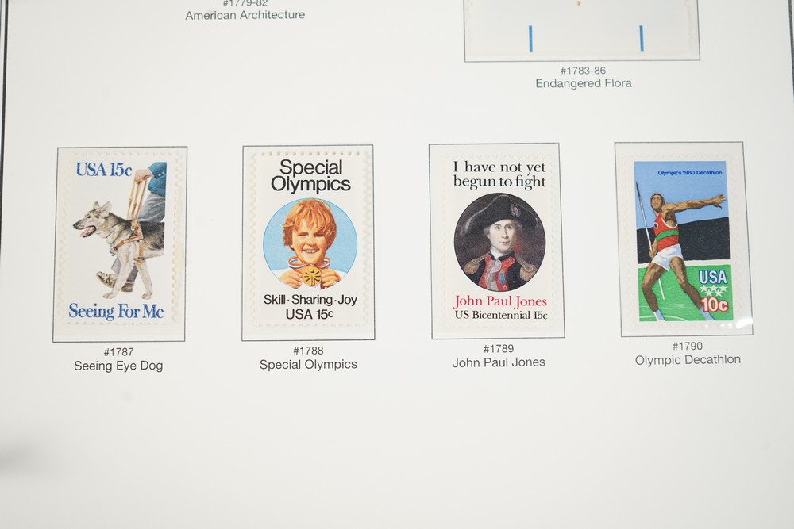
Task: Select the Seeing For Me dog stamp
Action: (120, 242)
